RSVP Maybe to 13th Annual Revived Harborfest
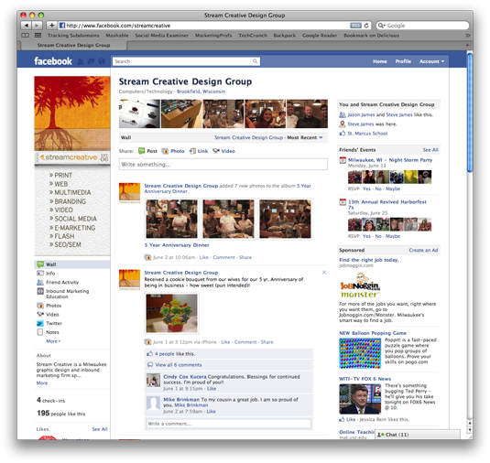 pyautogui.click(x=393, y=236)
